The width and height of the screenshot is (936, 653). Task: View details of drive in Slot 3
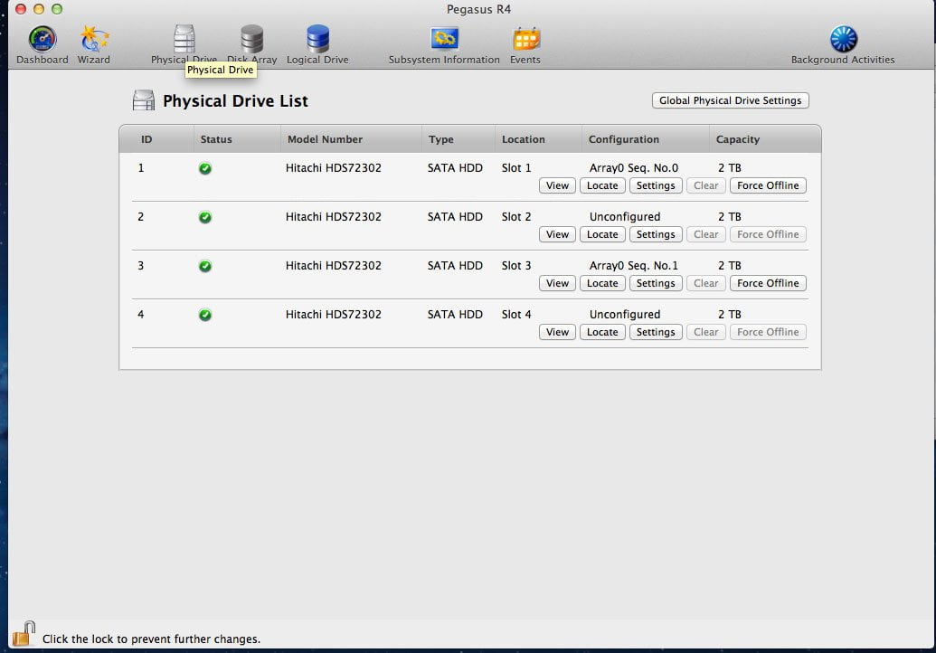point(557,283)
